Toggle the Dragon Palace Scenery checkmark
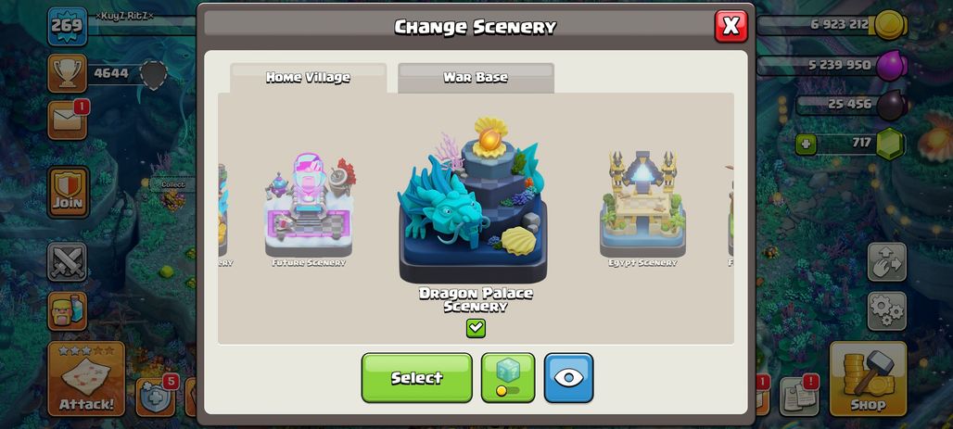 point(476,328)
